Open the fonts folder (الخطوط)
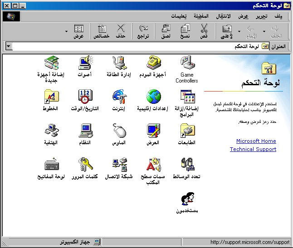 pos(51,101)
